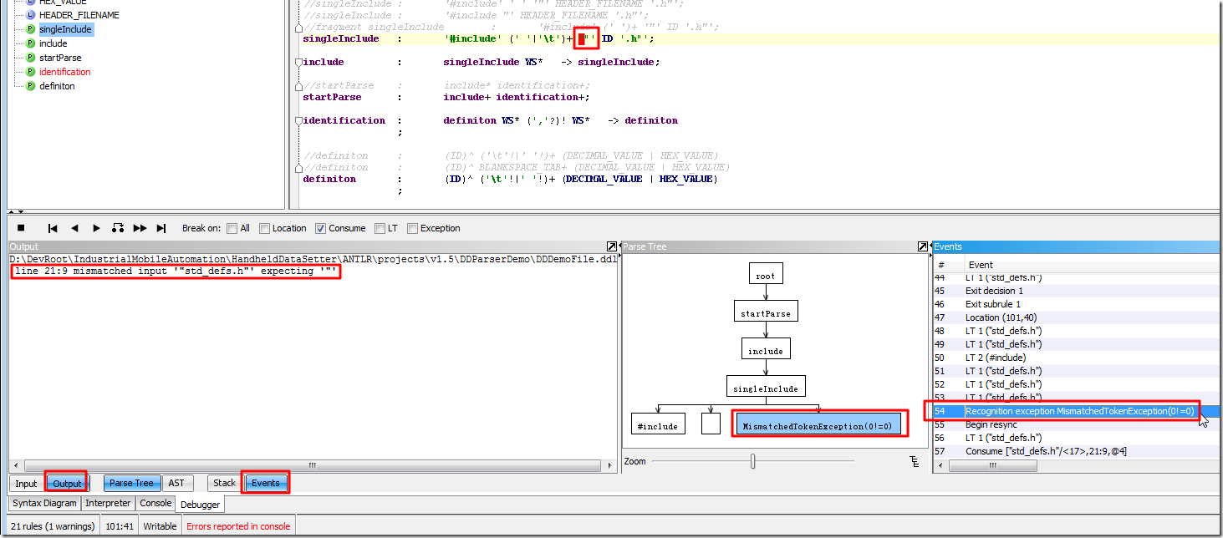
Task: Select event 55 Begin resync row
Action: coord(1075,424)
